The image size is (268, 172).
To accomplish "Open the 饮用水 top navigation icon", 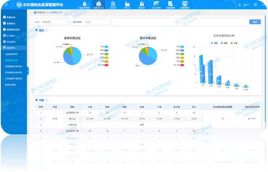I will click(113, 4).
